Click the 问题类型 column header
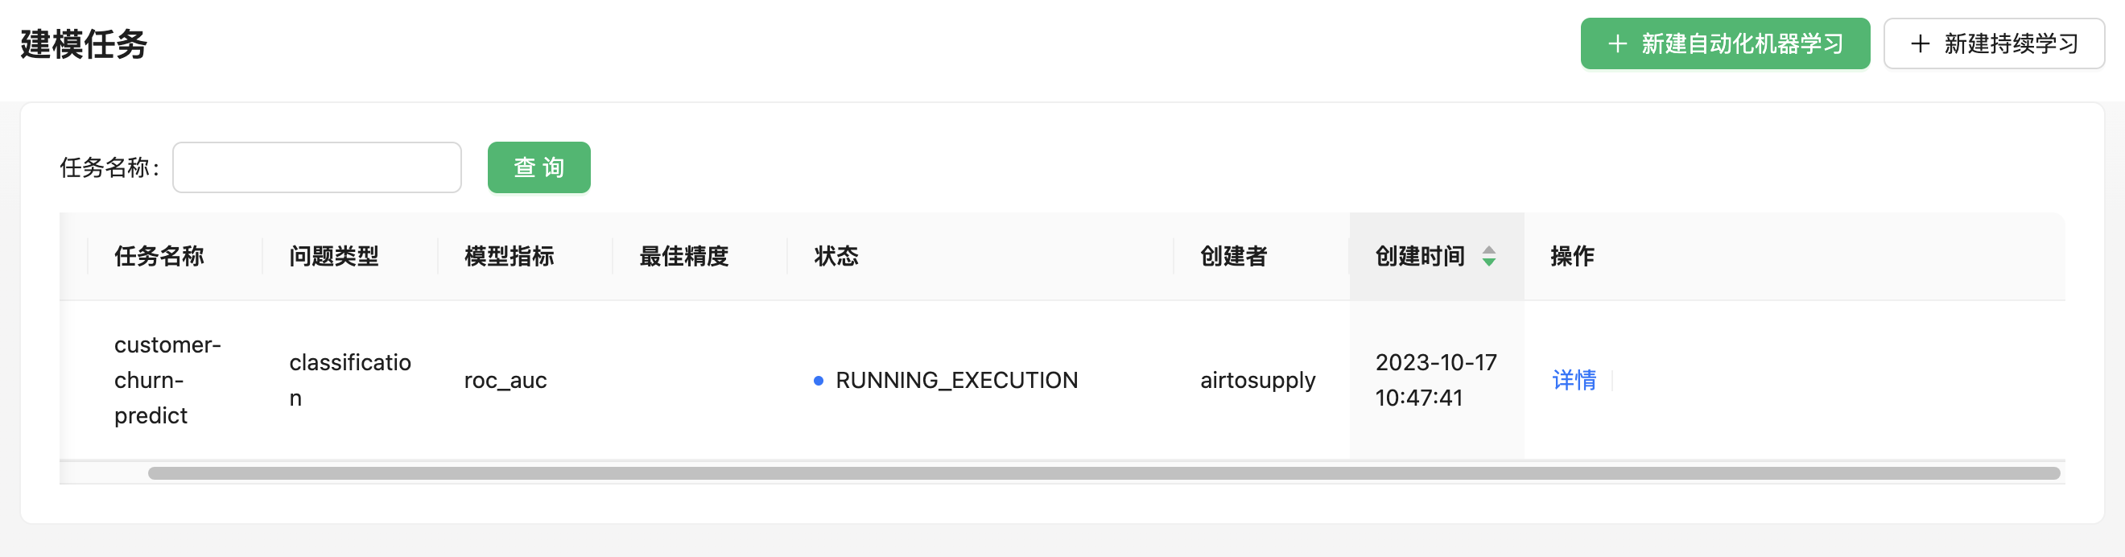2125x557 pixels. [334, 257]
